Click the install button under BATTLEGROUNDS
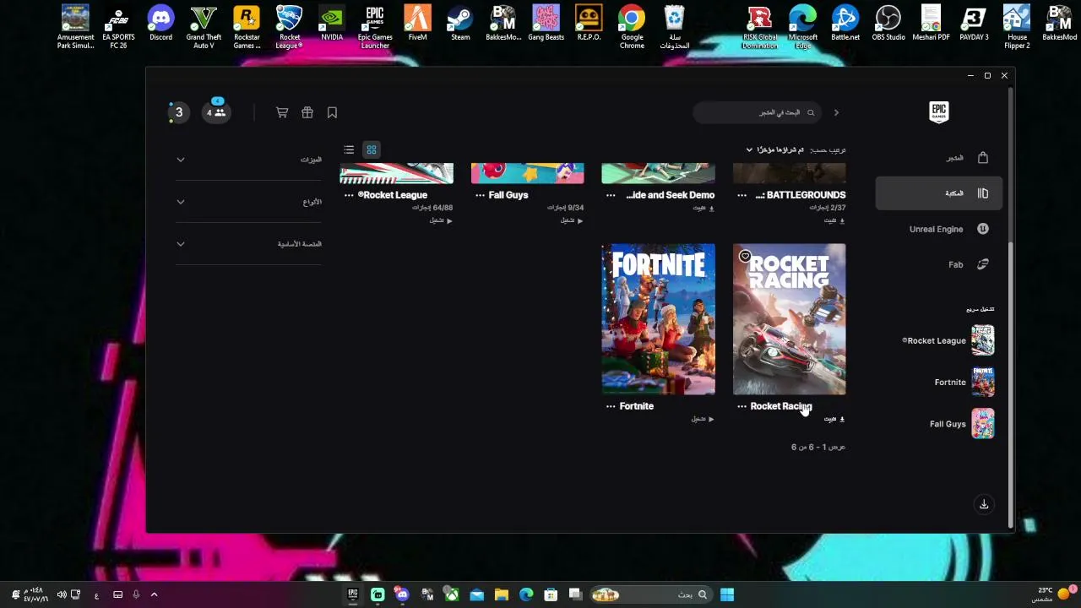Image resolution: width=1081 pixels, height=608 pixels. pos(834,220)
